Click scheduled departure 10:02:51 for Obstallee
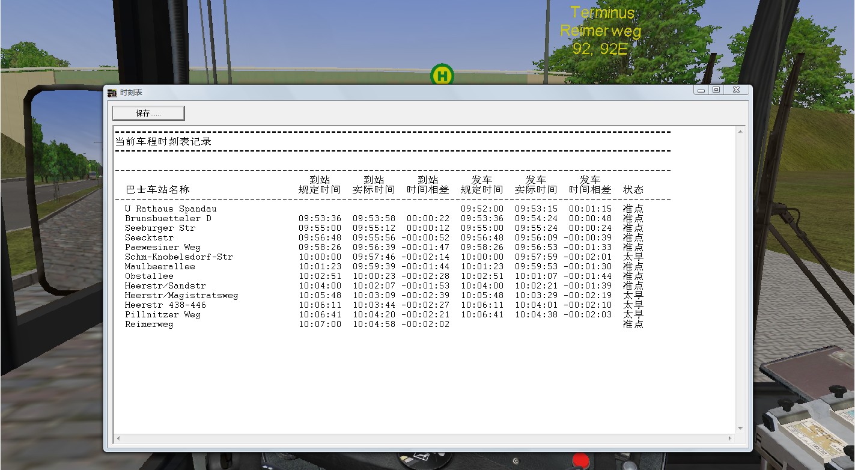Screen dimensions: 855x470 pos(482,276)
